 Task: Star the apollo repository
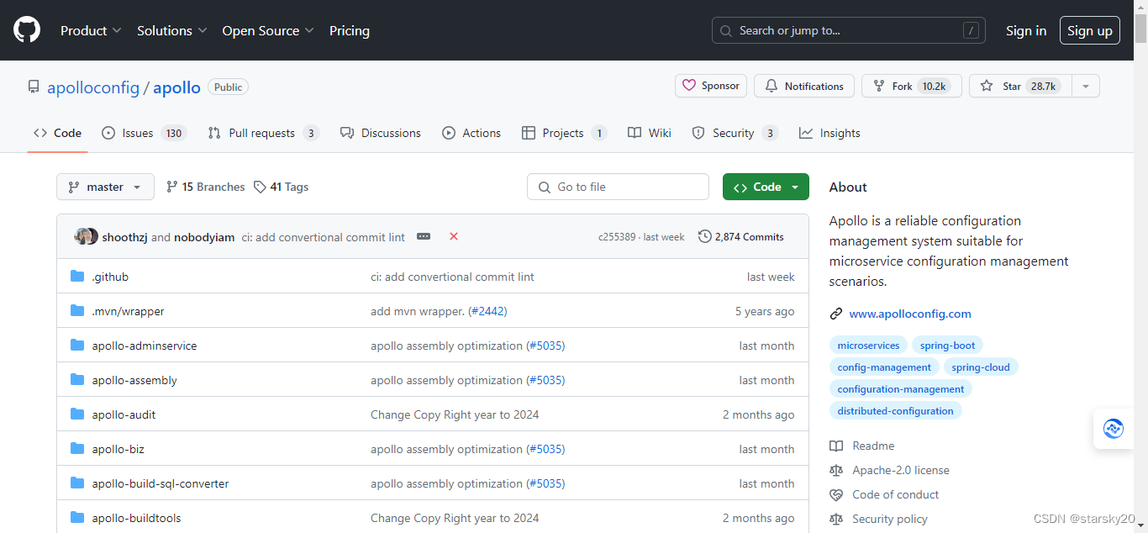[x=1019, y=86]
